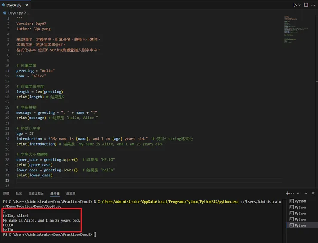318x243 pixels.
Task: Open the 連接埠 panel tab
Action: (x=70, y=194)
